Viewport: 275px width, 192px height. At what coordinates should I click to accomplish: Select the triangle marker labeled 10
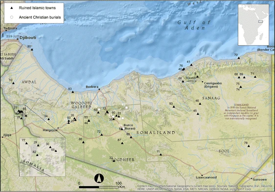(13, 83)
